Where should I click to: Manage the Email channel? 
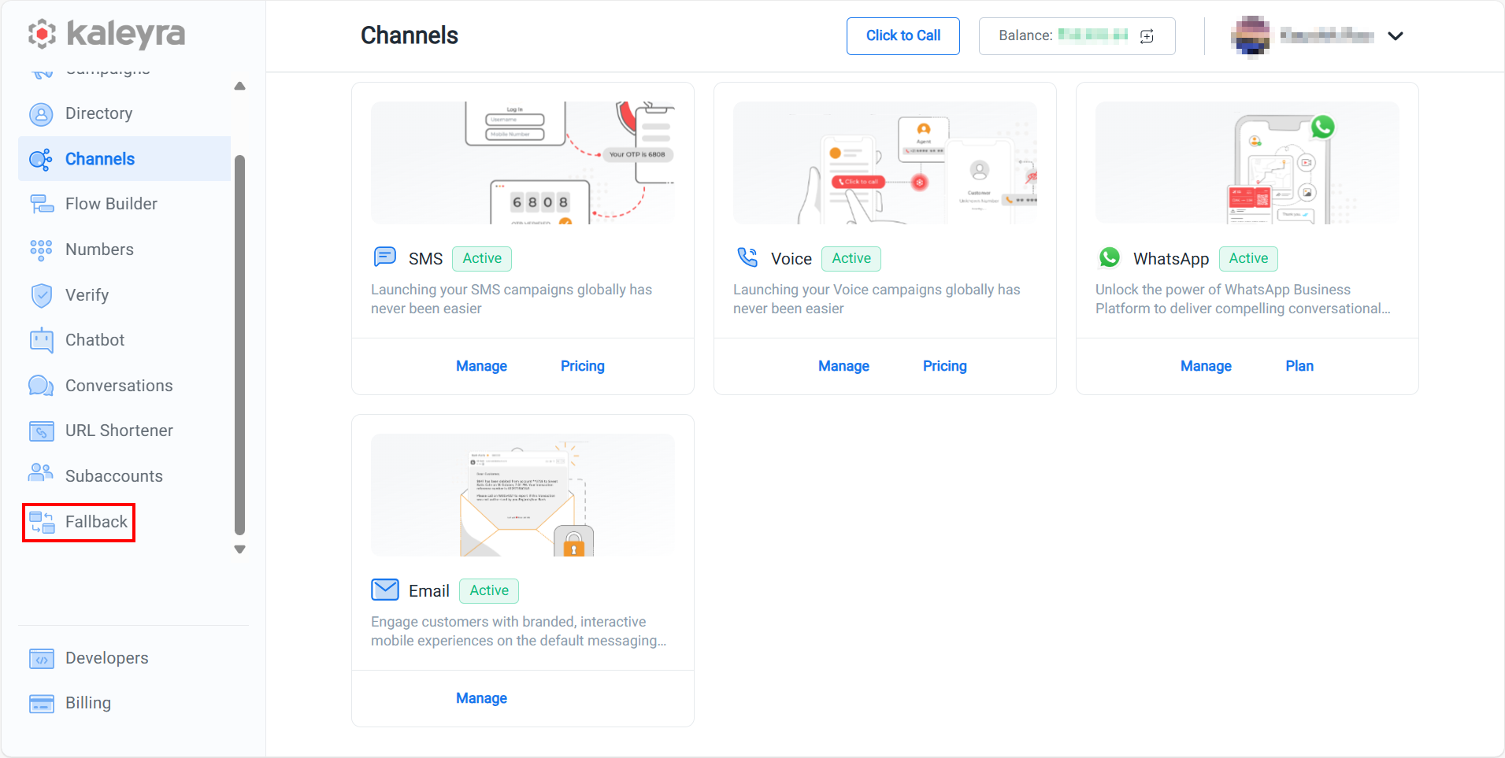pyautogui.click(x=481, y=698)
